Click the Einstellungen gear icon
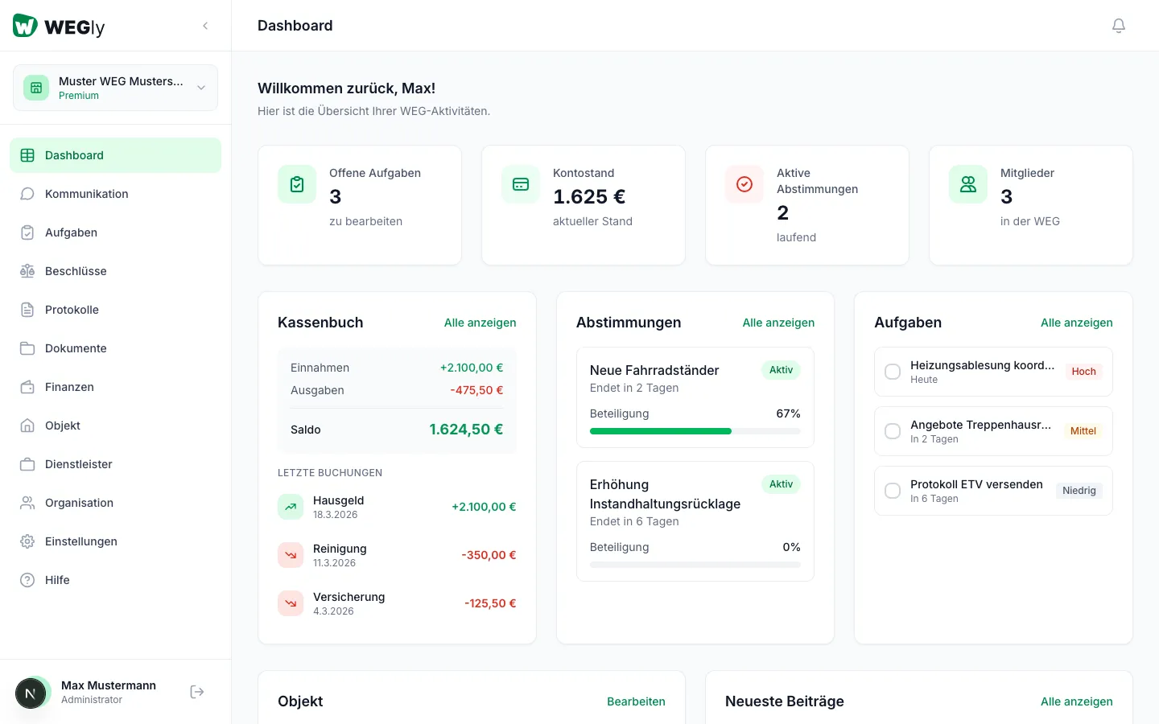The image size is (1159, 724). (27, 541)
